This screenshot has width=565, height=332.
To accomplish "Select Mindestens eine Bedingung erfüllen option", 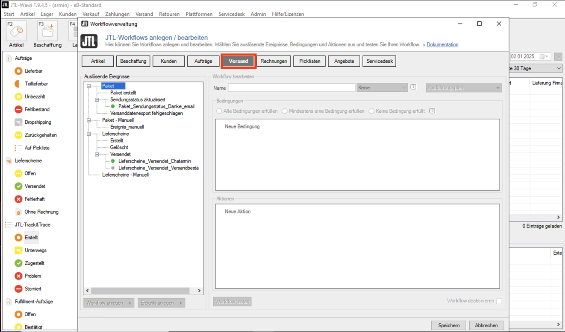I will 285,111.
